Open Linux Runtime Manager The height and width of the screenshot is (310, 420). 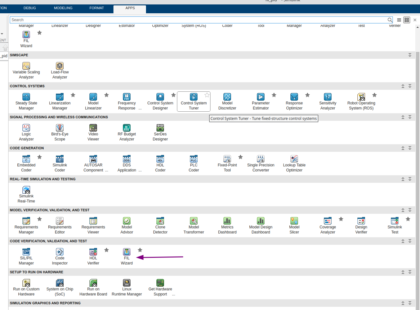(x=127, y=287)
